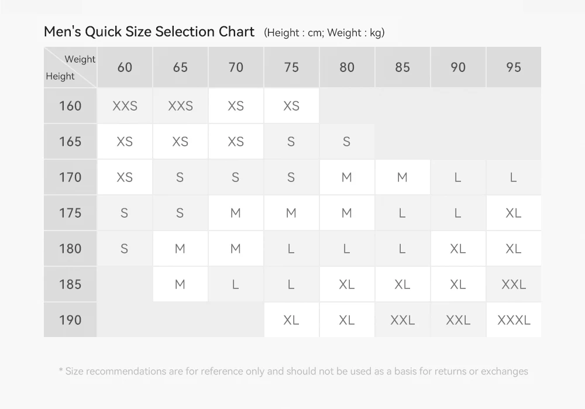Click the 80 kg weight column header

[347, 67]
